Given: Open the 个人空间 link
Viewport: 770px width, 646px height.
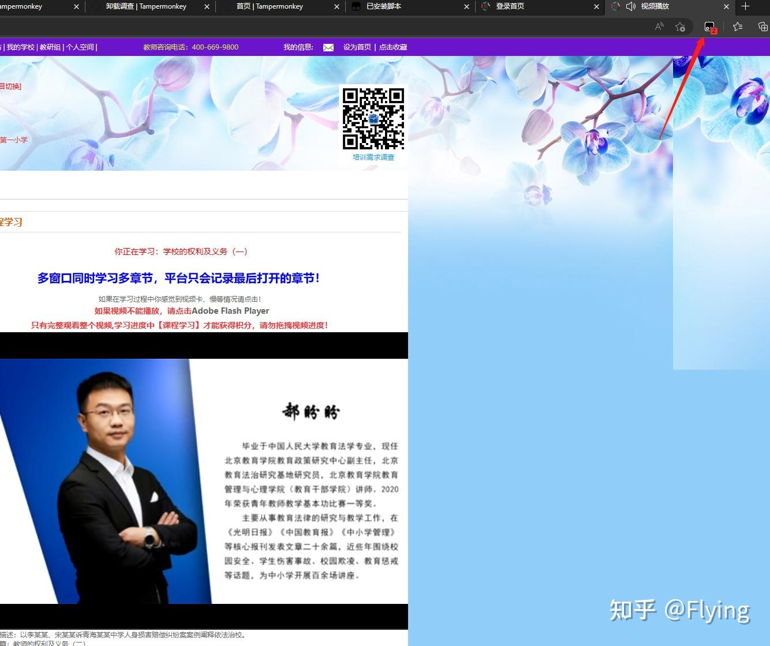Looking at the screenshot, I should (80, 47).
